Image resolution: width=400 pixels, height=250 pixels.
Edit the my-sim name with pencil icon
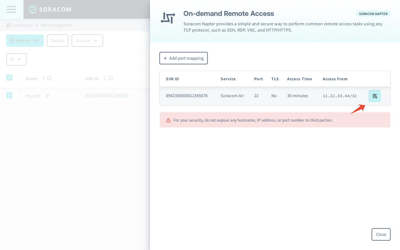47,95
